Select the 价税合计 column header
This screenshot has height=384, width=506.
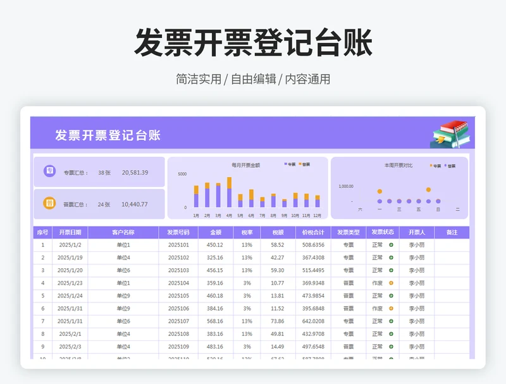tap(313, 232)
